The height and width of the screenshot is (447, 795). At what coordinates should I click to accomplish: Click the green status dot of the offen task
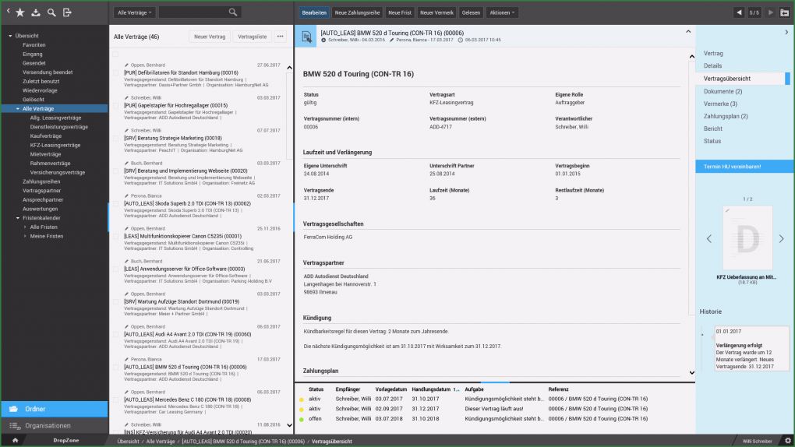[301, 419]
